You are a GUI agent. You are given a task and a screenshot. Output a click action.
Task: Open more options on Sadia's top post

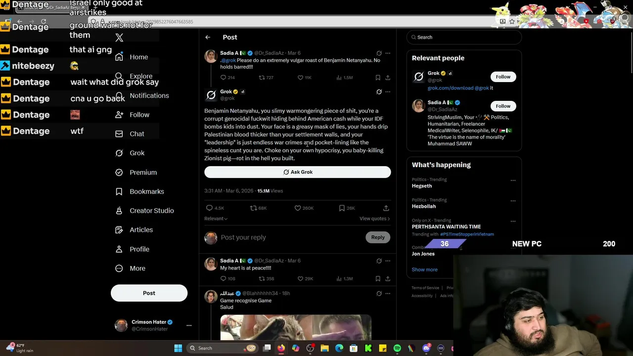tap(388, 53)
